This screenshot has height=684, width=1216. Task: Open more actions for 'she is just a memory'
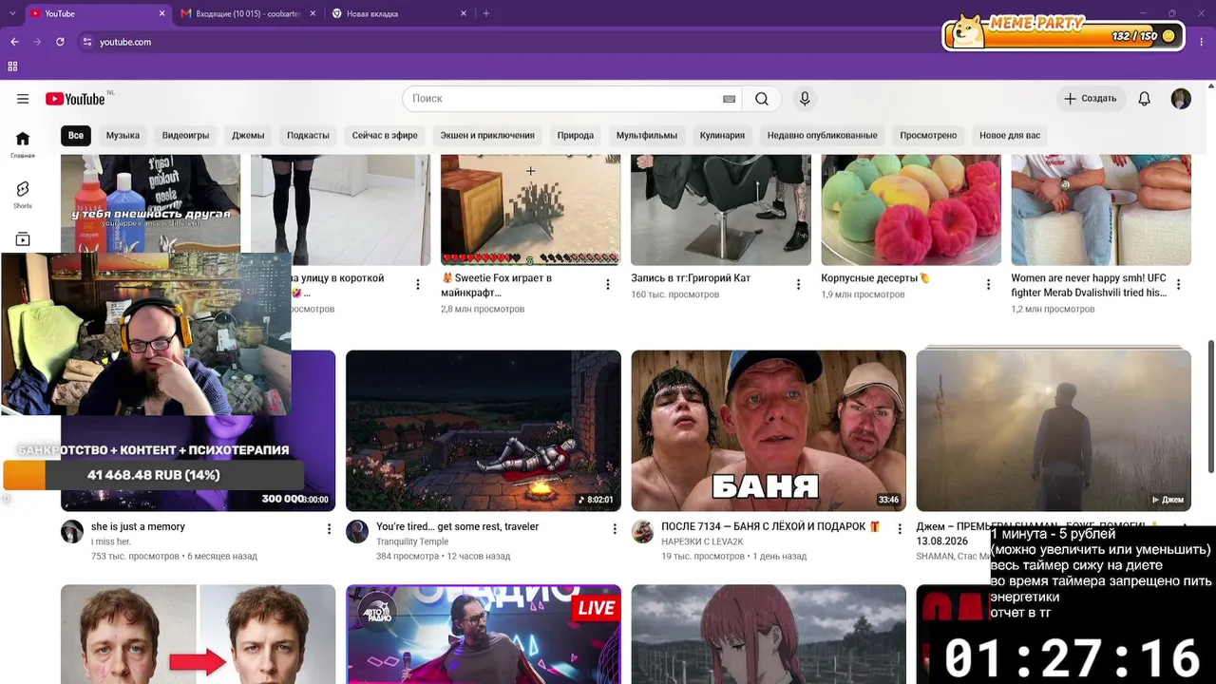pos(329,529)
